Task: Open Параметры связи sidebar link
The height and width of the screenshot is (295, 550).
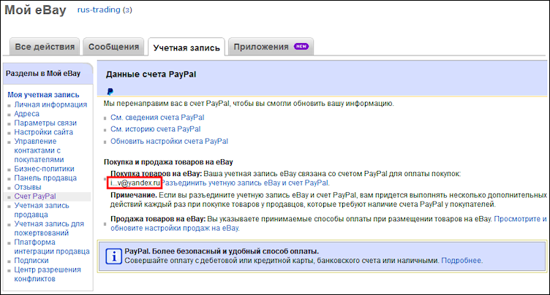Action: click(45, 123)
